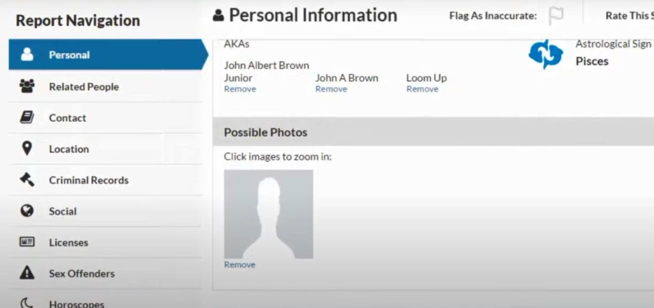Image resolution: width=654 pixels, height=308 pixels.
Task: Remove the possible photo
Action: pos(240,265)
